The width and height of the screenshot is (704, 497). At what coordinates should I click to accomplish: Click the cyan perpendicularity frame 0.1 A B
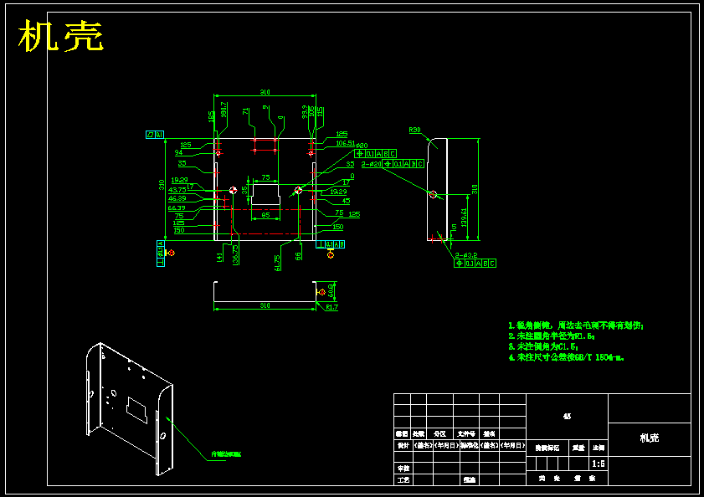click(x=330, y=244)
